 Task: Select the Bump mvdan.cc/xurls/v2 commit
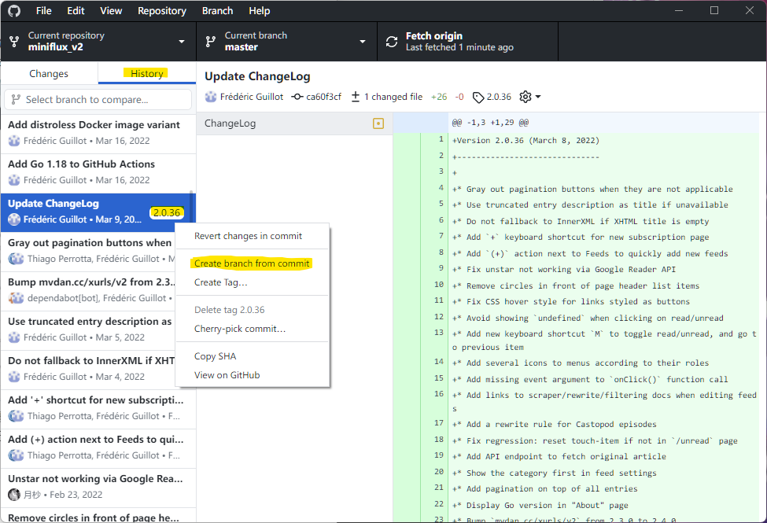88,290
